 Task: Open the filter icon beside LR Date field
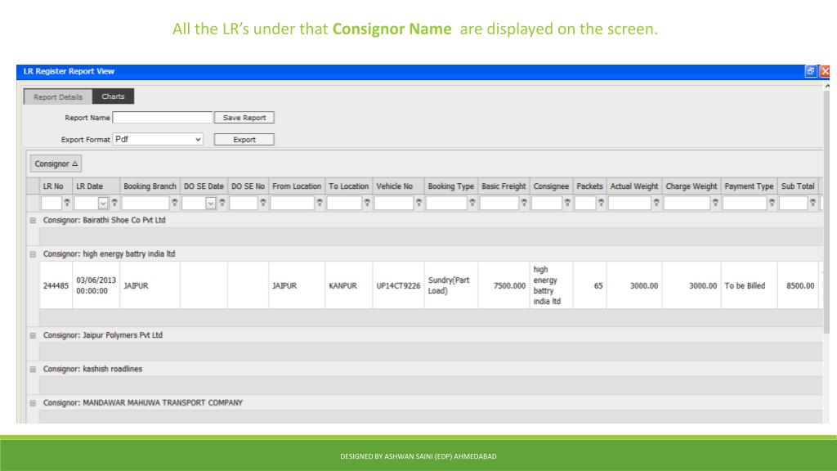(114, 203)
